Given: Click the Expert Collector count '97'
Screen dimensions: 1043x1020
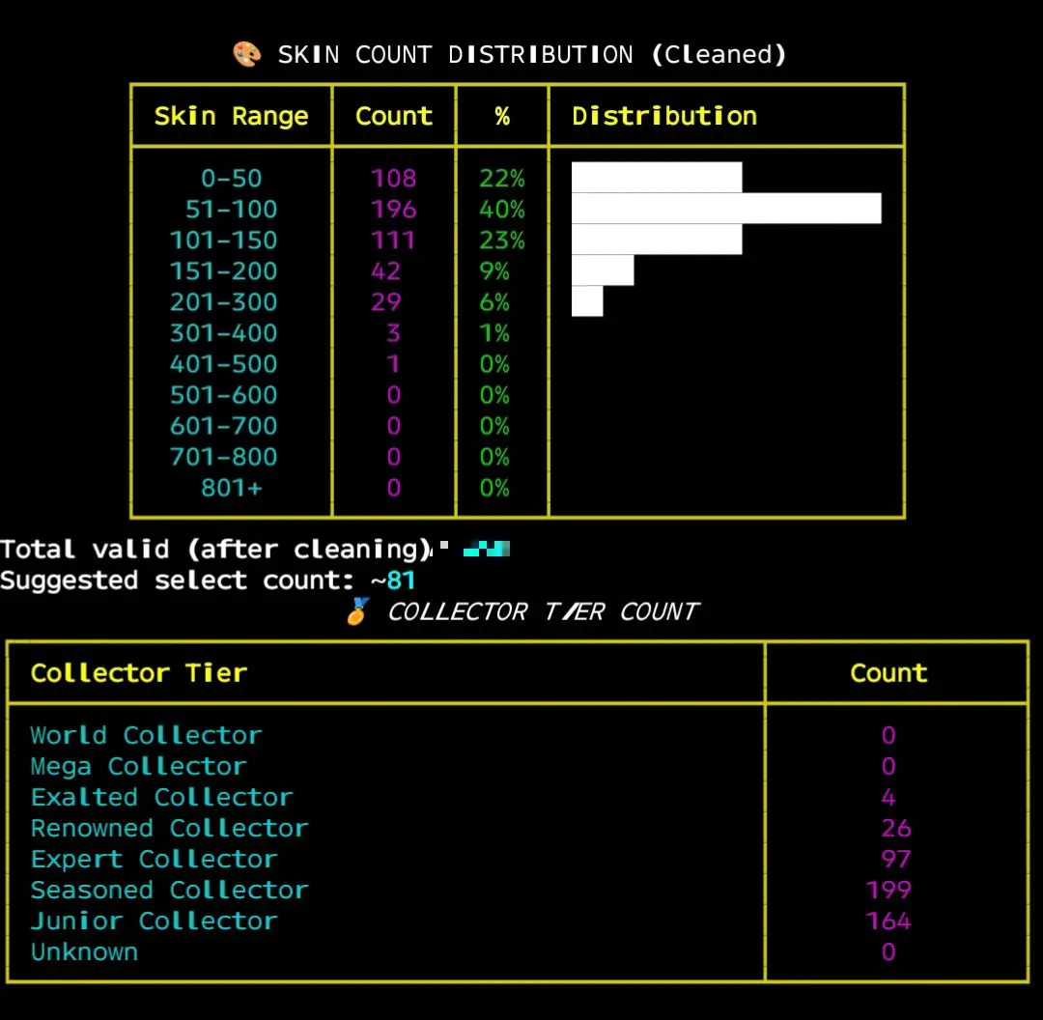Looking at the screenshot, I should point(896,859).
